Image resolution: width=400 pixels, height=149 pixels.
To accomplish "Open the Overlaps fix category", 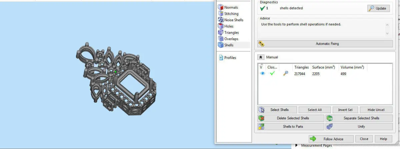I will pyautogui.click(x=228, y=39).
